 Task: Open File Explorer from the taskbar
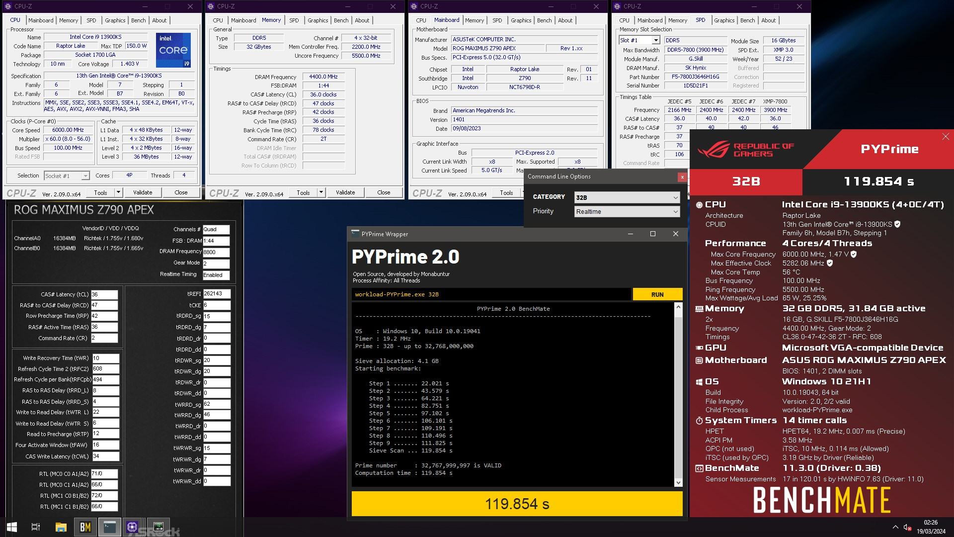pos(61,527)
